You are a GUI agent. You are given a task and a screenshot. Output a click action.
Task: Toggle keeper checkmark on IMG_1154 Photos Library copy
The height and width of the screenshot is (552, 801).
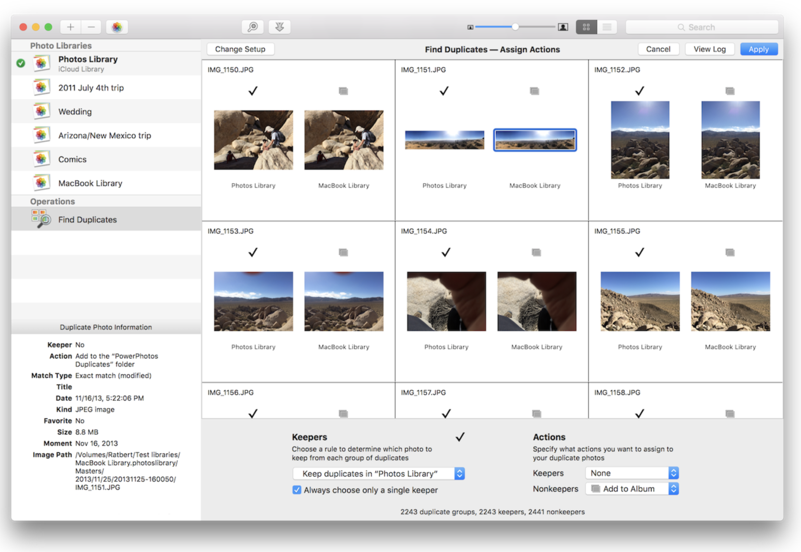click(446, 252)
